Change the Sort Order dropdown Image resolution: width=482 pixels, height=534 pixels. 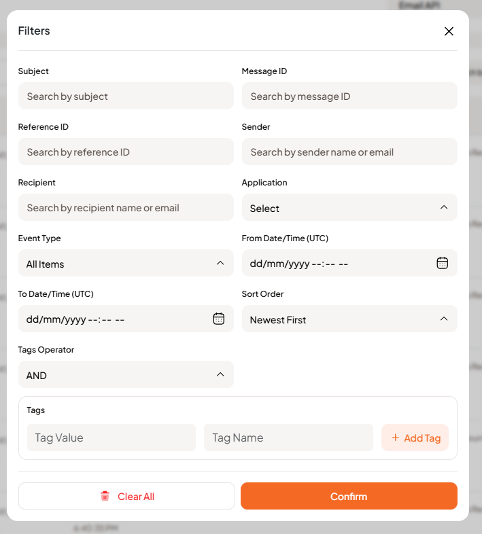click(349, 319)
